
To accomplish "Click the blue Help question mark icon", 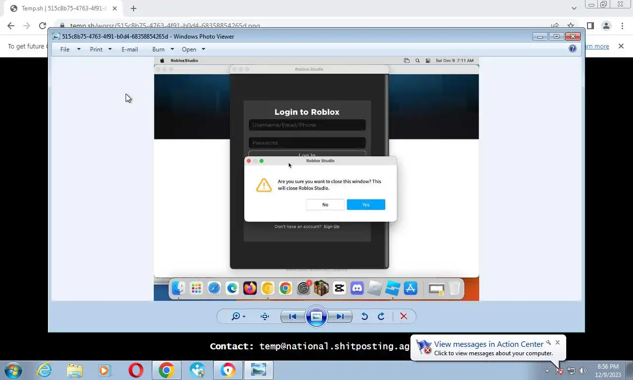I will (573, 48).
